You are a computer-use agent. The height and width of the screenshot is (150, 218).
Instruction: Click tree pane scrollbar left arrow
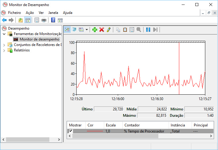tap(3, 140)
